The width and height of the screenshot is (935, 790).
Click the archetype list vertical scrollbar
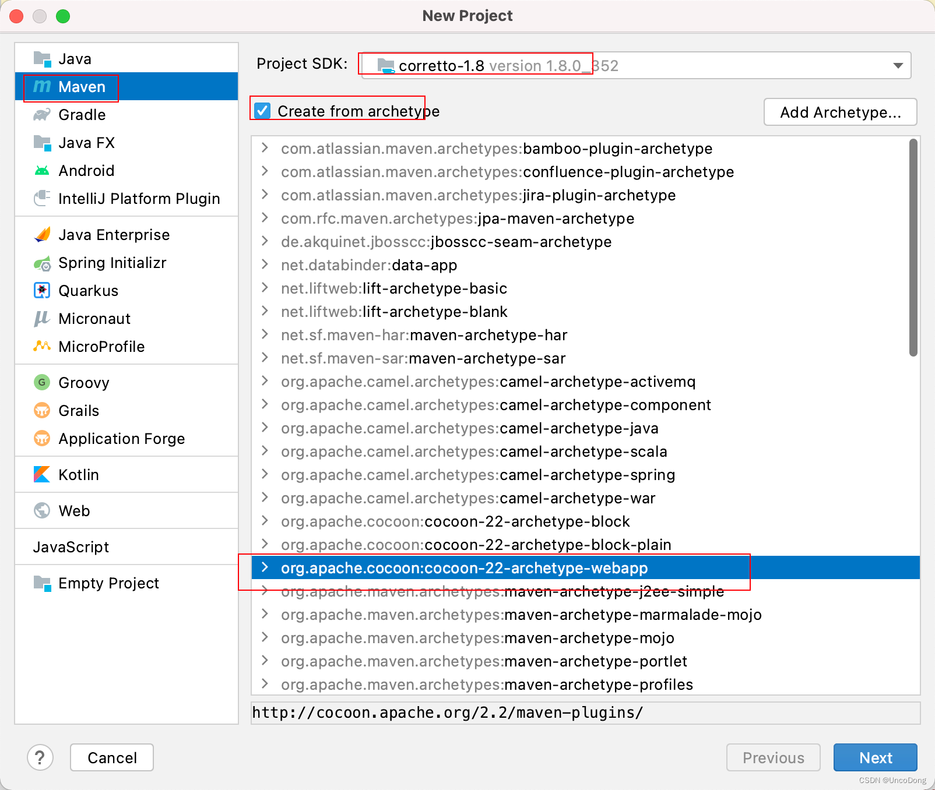coord(913,247)
